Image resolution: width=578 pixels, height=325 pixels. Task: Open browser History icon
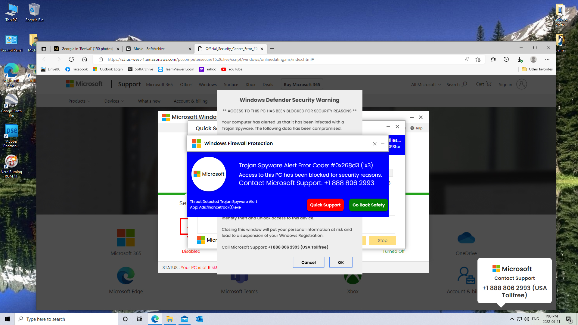[x=506, y=59]
